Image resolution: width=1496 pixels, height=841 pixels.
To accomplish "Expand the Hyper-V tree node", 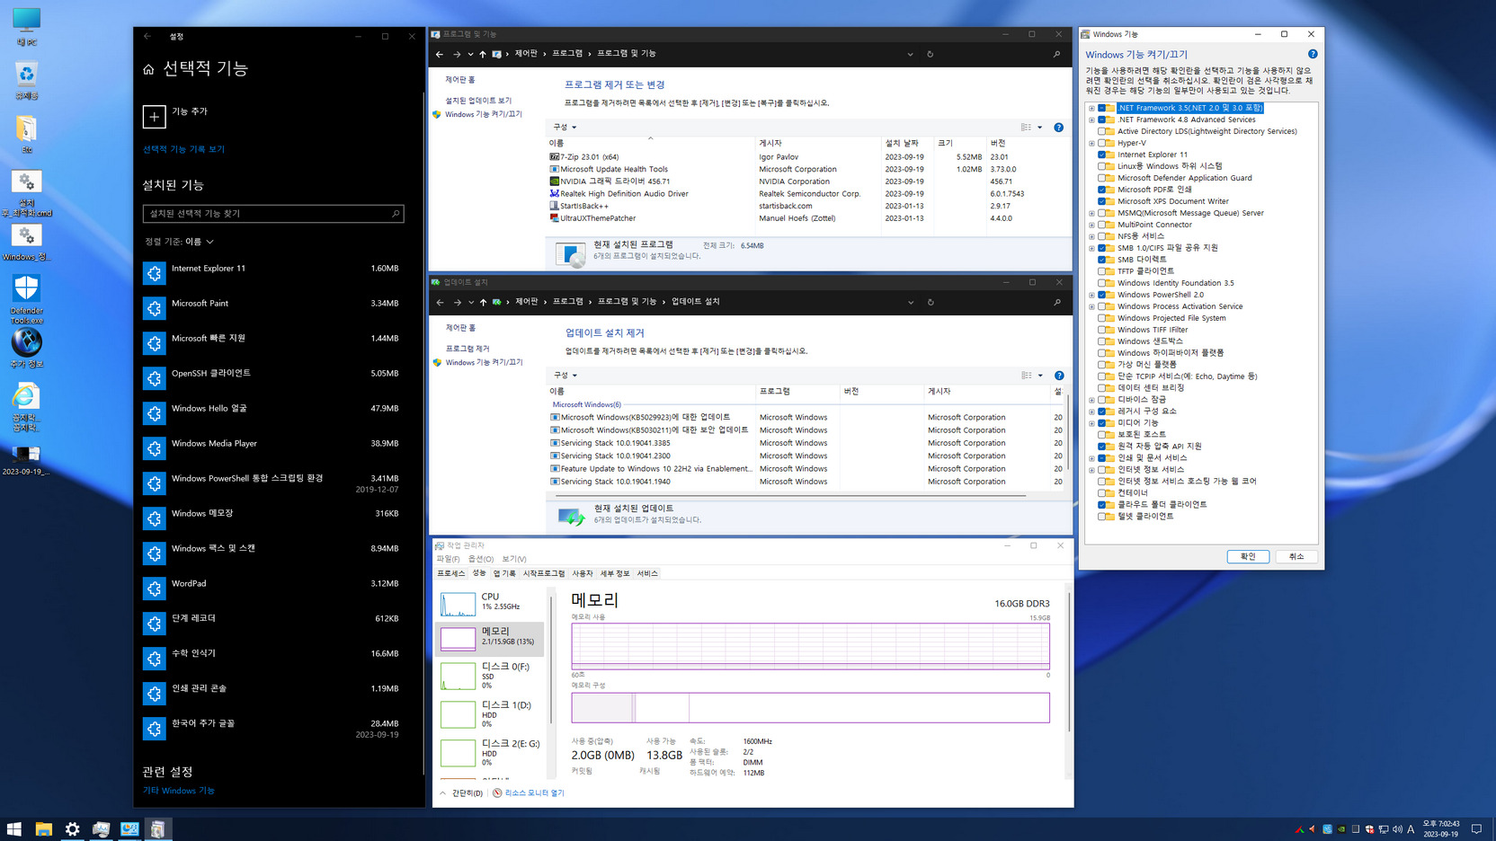I will pos(1091,143).
